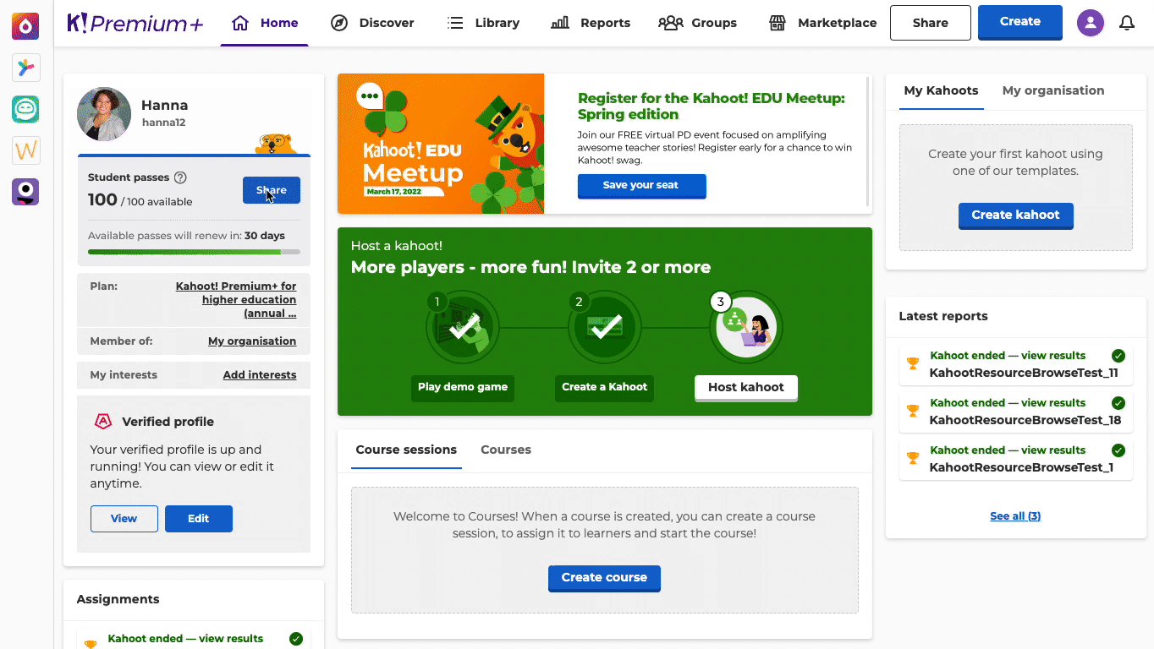Click See all (3) reports link
1154x649 pixels.
pyautogui.click(x=1015, y=516)
